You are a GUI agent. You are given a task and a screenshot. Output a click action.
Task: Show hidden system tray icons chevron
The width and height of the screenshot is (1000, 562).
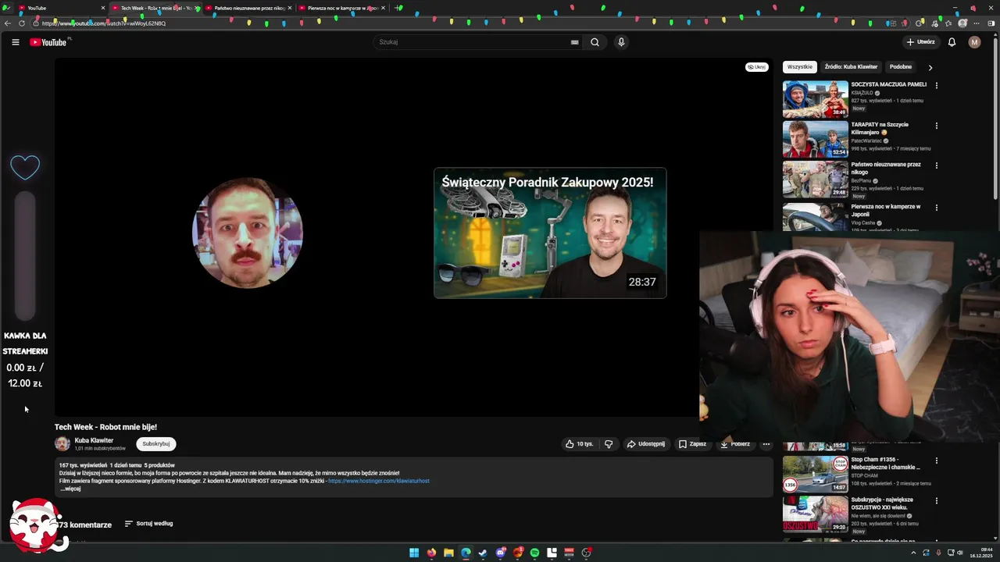pyautogui.click(x=913, y=553)
